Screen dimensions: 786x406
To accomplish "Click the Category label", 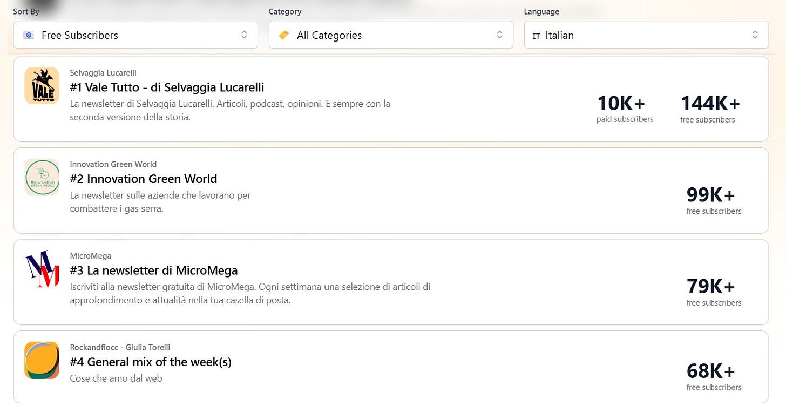I will pos(285,11).
